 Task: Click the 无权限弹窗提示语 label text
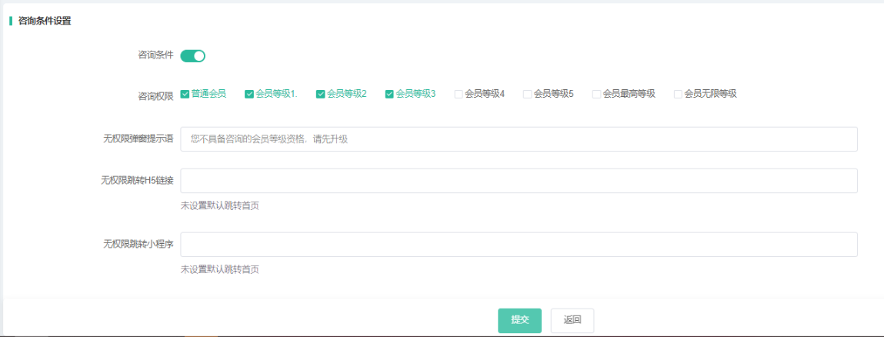point(138,139)
